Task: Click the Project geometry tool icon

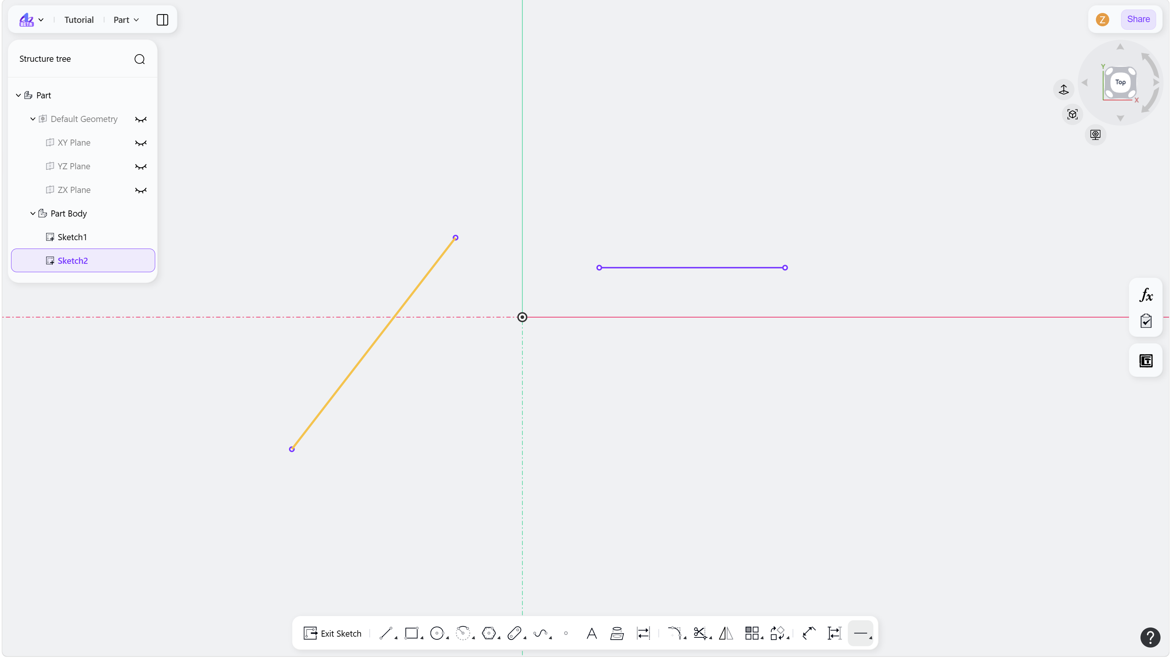Action: pyautogui.click(x=617, y=633)
